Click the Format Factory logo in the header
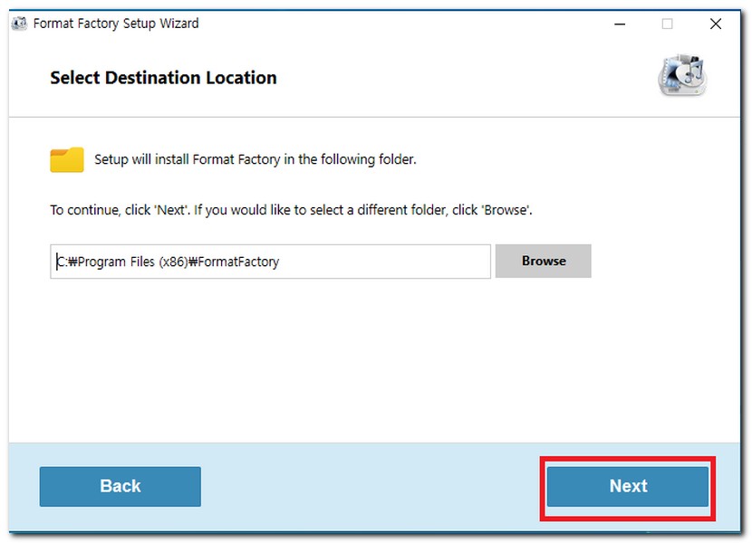The image size is (752, 543). point(681,77)
